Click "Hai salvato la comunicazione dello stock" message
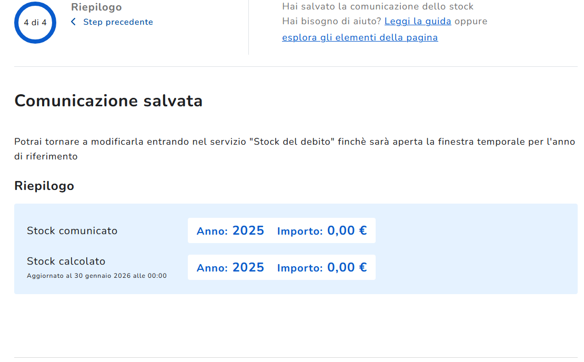 (x=378, y=7)
